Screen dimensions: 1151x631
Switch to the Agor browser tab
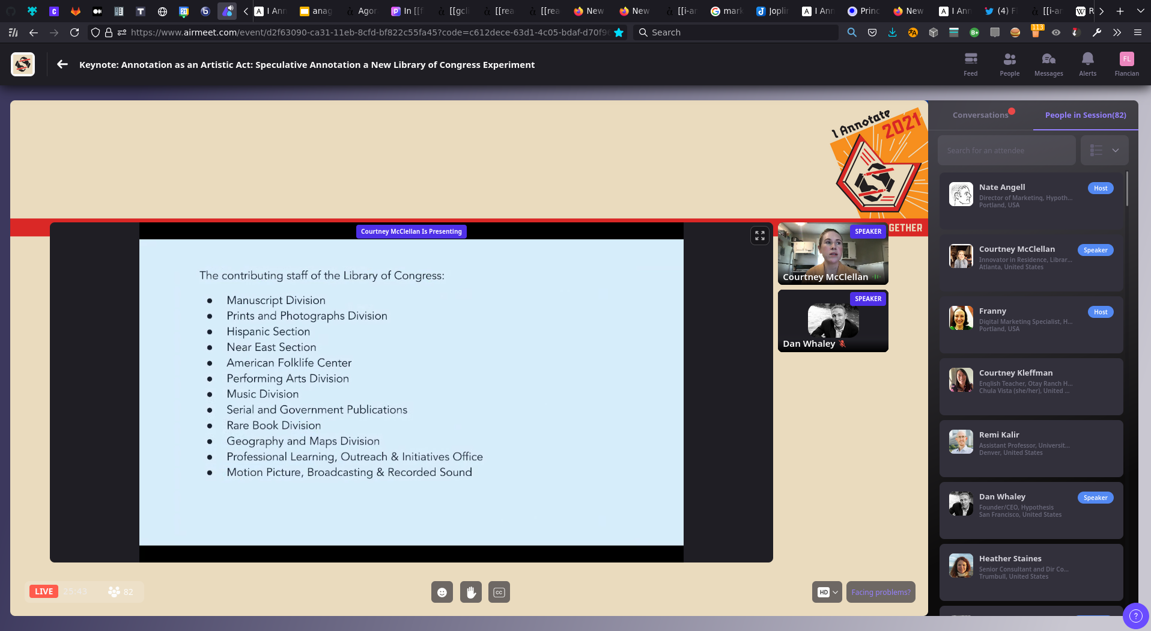click(362, 11)
